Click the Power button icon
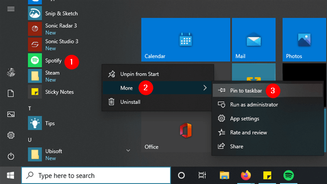The height and width of the screenshot is (184, 327). tap(11, 156)
